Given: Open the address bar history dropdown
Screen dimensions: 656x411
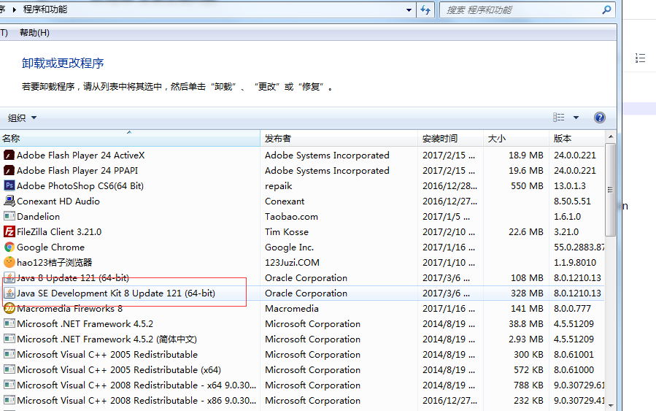Looking at the screenshot, I should pos(409,9).
